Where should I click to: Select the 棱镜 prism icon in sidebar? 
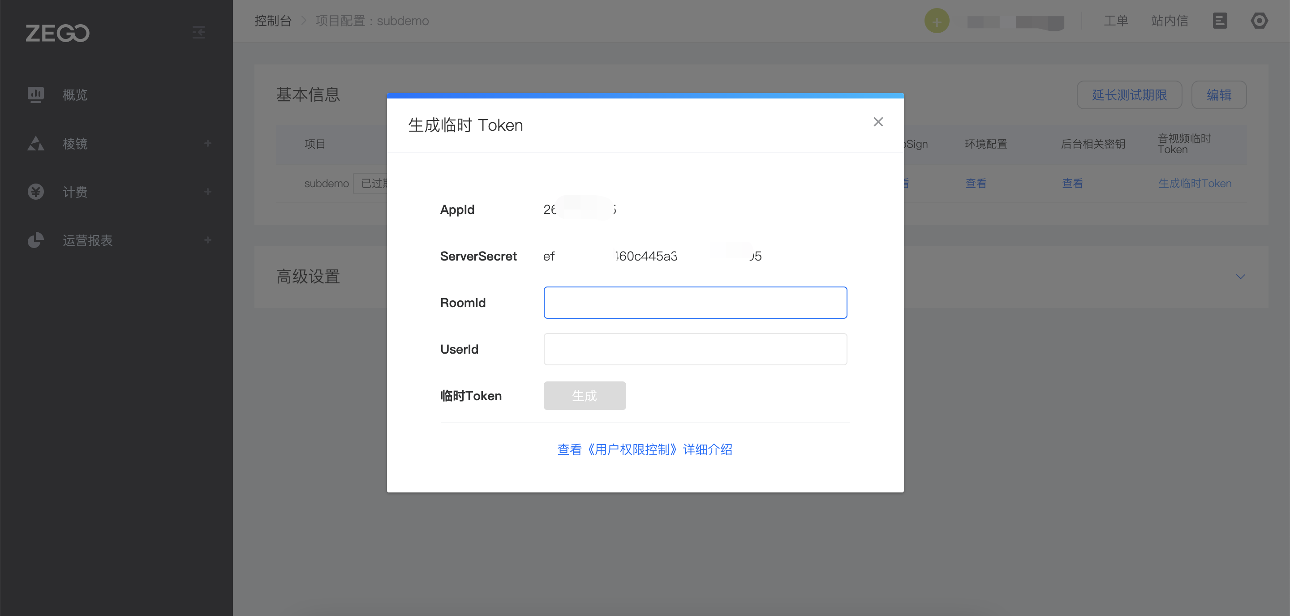click(35, 144)
